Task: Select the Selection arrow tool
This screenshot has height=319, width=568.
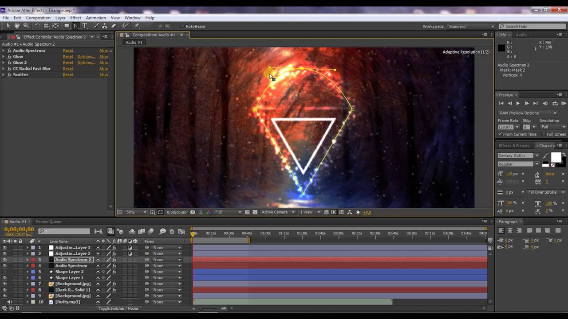Action: [8, 26]
